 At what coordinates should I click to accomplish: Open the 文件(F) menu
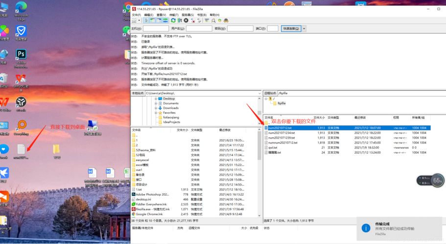[x=136, y=15]
